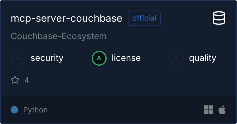The width and height of the screenshot is (237, 124).
Task: Click empty footer space right of Python
Action: (125, 110)
